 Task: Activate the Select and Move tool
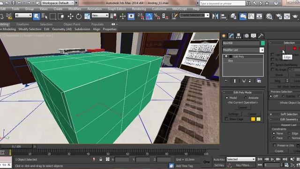point(70,16)
